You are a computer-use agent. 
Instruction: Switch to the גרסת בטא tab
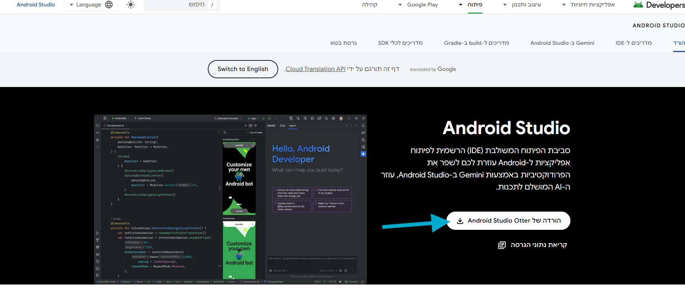pyautogui.click(x=343, y=43)
